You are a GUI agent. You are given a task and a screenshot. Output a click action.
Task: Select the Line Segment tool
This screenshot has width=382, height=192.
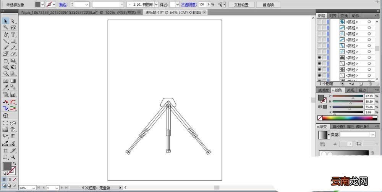pyautogui.click(x=6, y=41)
